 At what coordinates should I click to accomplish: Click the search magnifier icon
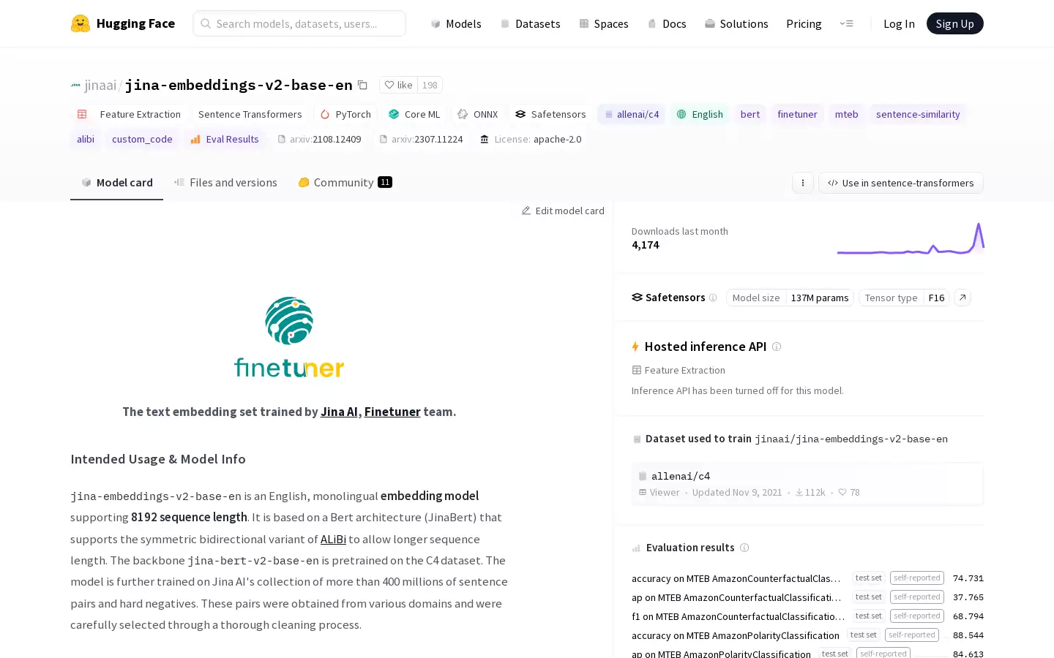(x=206, y=23)
